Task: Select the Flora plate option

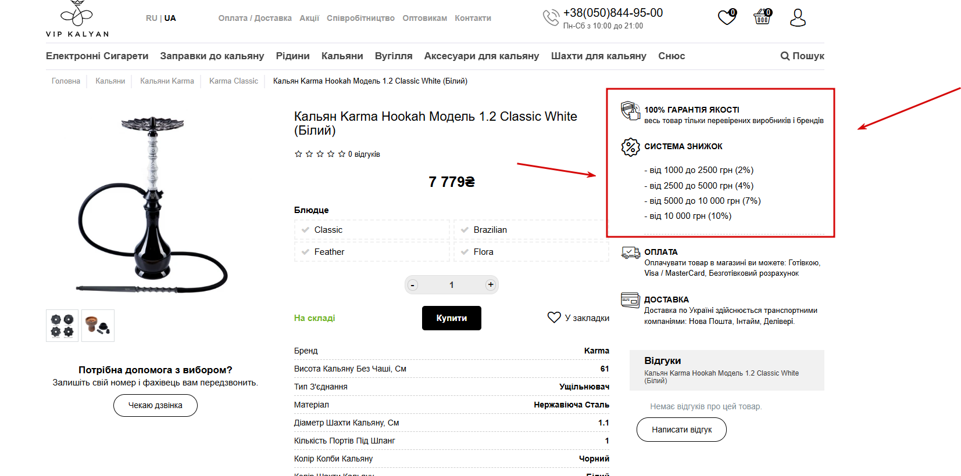Action: coord(531,252)
